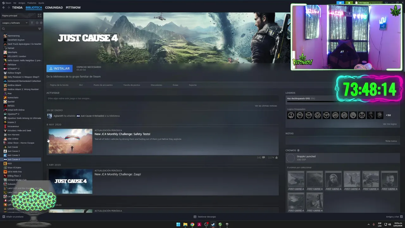Open New JC4 Monthly Challenge: Zaap! title
The height and width of the screenshot is (228, 405).
click(x=118, y=174)
